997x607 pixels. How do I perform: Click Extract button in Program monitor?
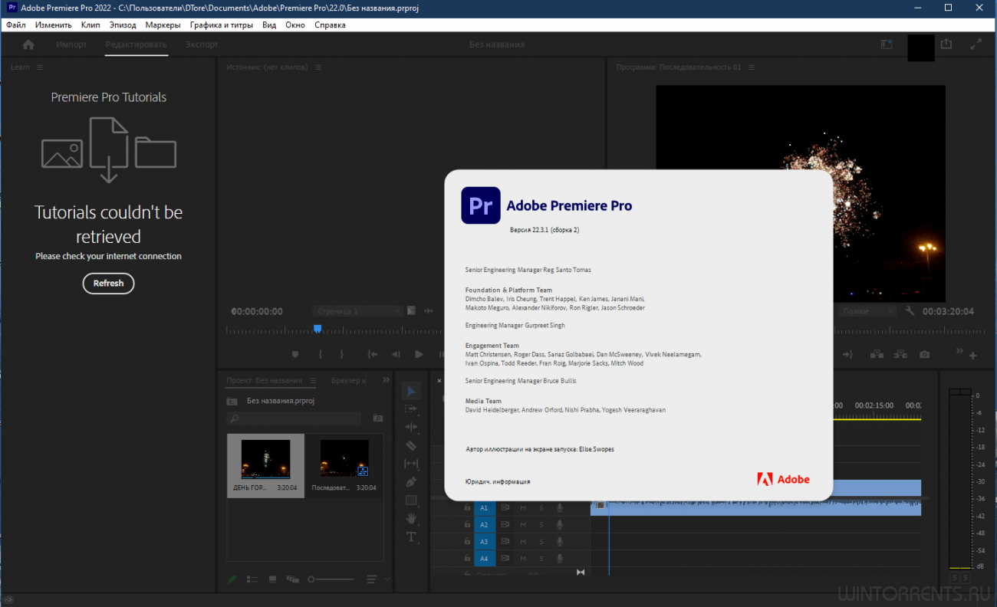click(900, 354)
